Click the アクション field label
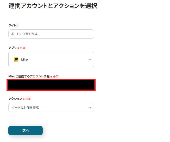The height and width of the screenshot is (142, 170). [x=15, y=99]
